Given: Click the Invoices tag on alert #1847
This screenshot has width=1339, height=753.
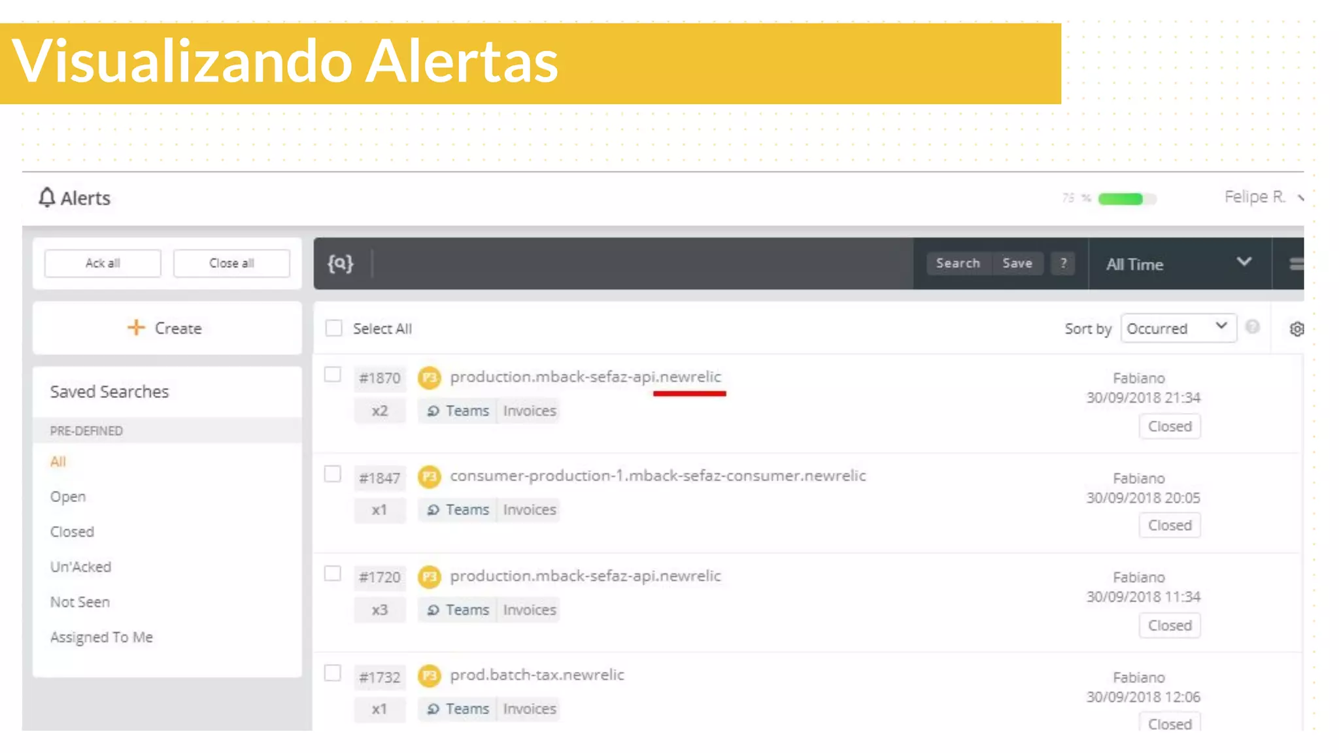Looking at the screenshot, I should pos(530,510).
